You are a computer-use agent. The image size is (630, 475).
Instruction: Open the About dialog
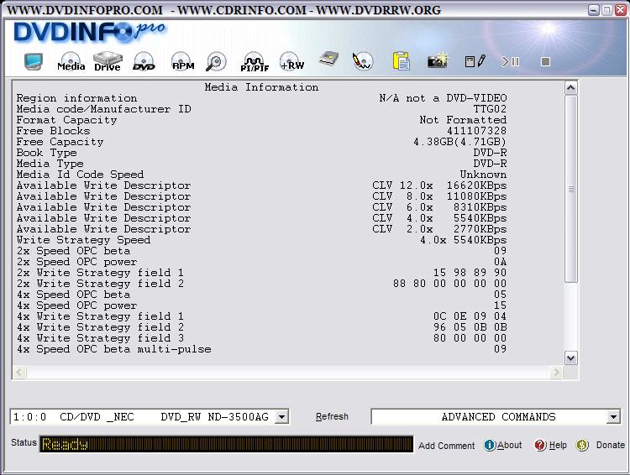click(510, 445)
